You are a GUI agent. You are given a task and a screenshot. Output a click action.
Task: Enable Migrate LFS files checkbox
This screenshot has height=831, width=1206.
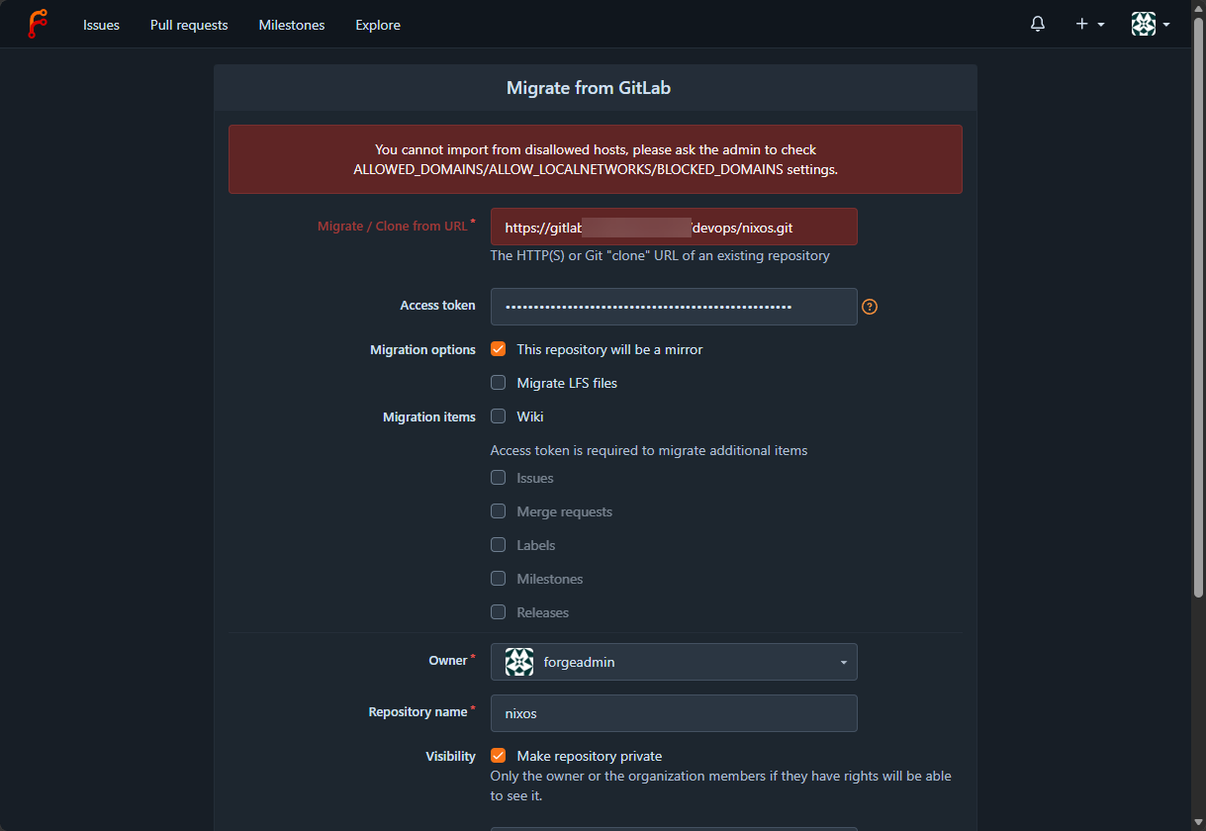(x=499, y=383)
